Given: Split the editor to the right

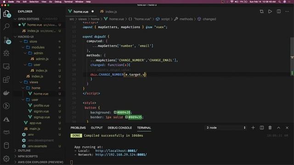Looking at the screenshot, I should [279, 11].
